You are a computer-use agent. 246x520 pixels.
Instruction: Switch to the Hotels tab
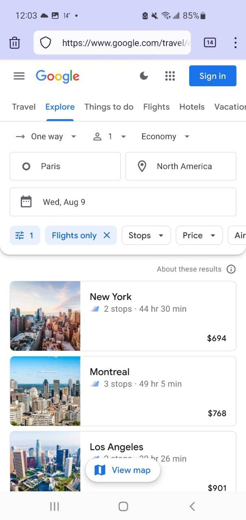point(192,107)
